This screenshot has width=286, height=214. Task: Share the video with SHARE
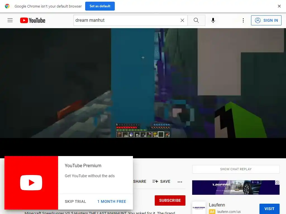[140, 181]
